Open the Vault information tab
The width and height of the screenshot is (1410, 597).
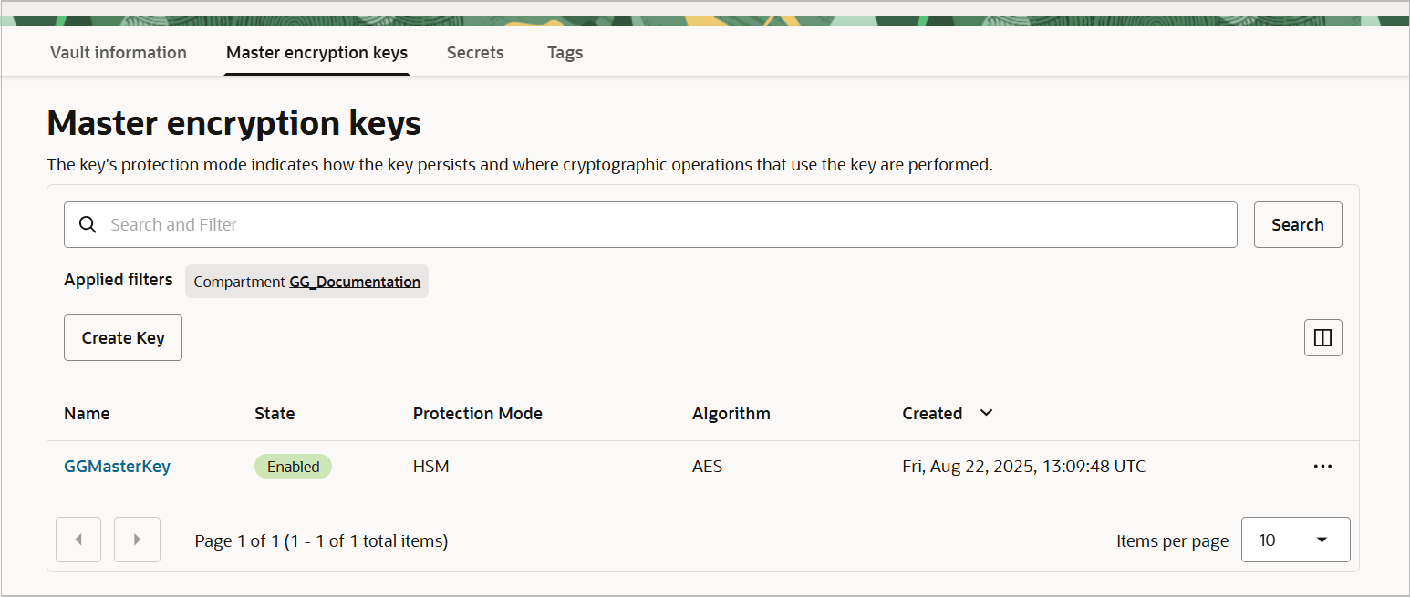pos(119,52)
